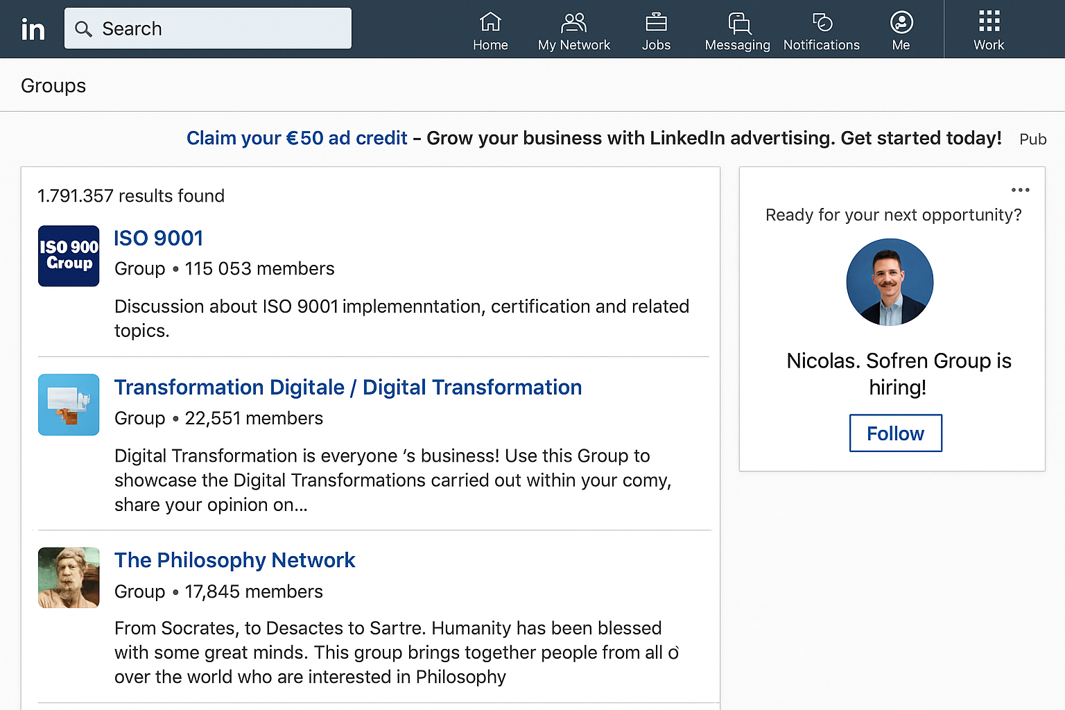Open the Claim your €50 ad credit link
The width and height of the screenshot is (1065, 710).
[297, 138]
